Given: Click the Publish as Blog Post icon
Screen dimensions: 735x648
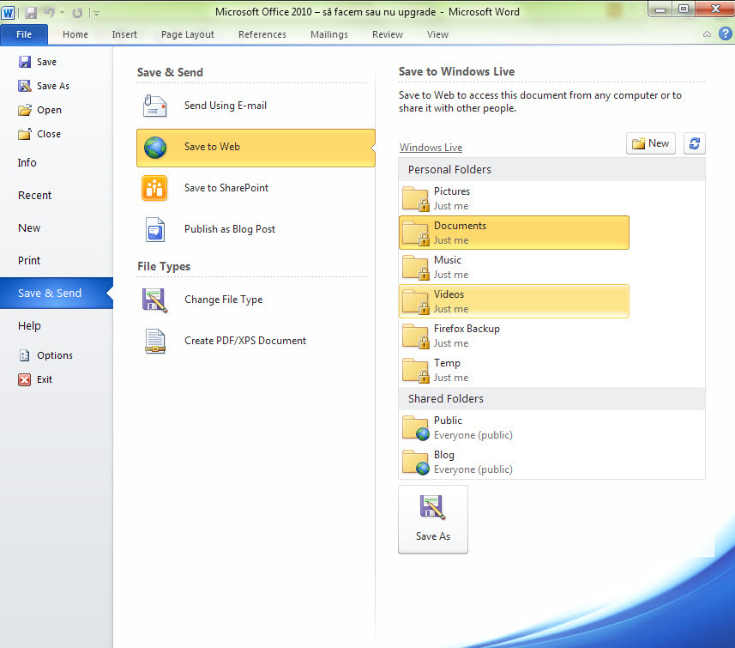Looking at the screenshot, I should point(155,229).
